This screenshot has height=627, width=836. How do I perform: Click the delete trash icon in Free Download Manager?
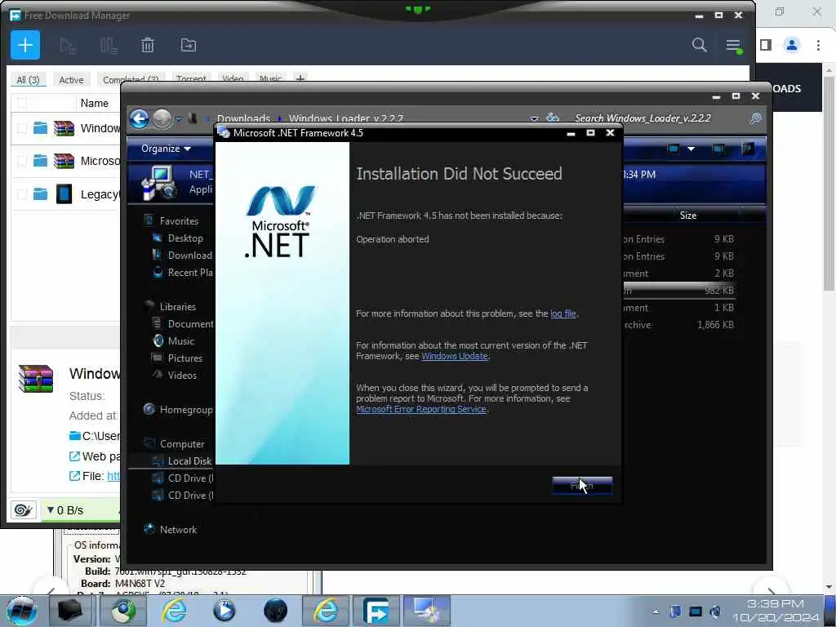click(x=148, y=46)
